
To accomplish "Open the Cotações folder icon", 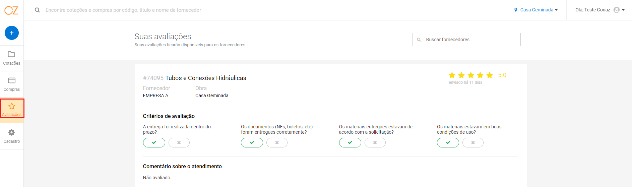I will tap(11, 54).
